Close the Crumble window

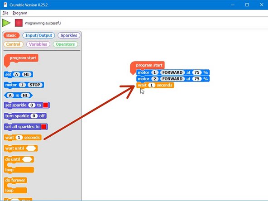click(x=262, y=5)
